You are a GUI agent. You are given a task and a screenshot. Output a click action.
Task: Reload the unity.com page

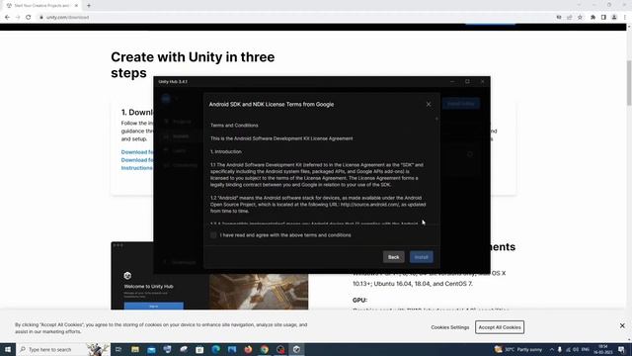click(x=29, y=18)
